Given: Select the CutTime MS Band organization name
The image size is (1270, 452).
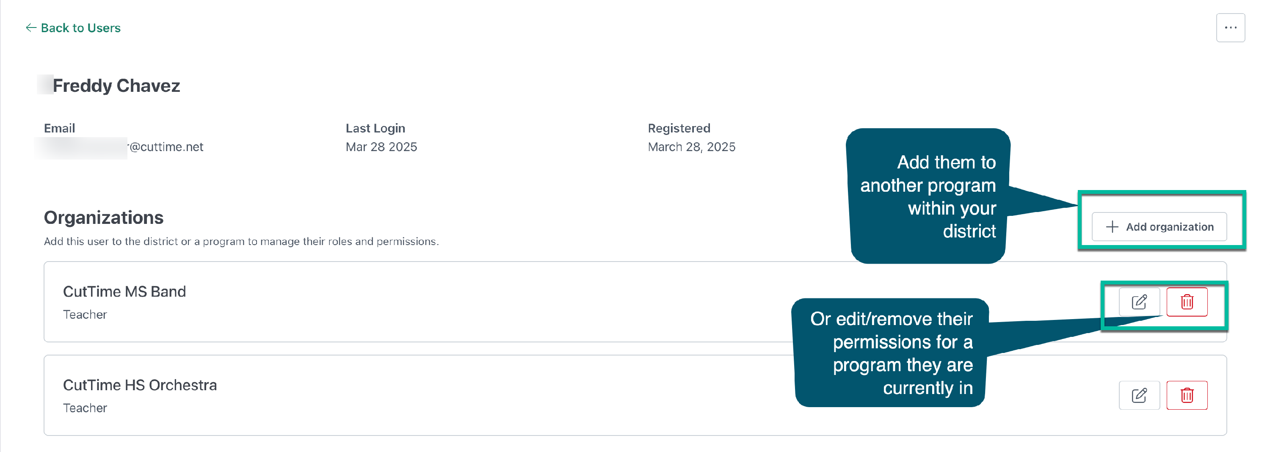Looking at the screenshot, I should point(124,291).
